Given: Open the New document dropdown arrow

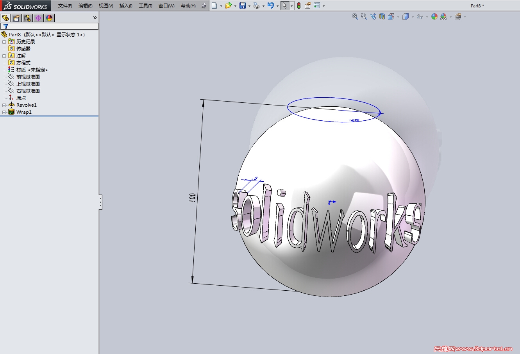Looking at the screenshot, I should 221,6.
